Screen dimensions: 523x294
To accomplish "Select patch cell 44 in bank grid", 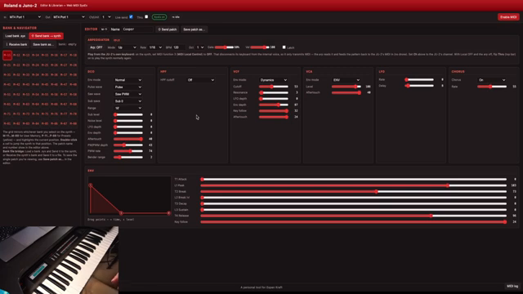I will pos(35,85).
